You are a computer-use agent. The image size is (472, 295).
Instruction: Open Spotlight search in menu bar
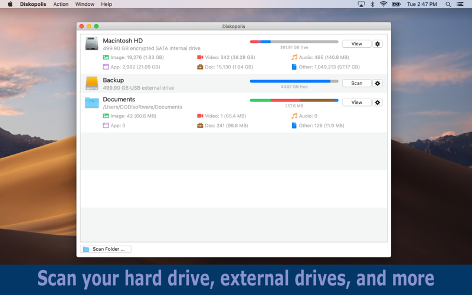(x=448, y=4)
